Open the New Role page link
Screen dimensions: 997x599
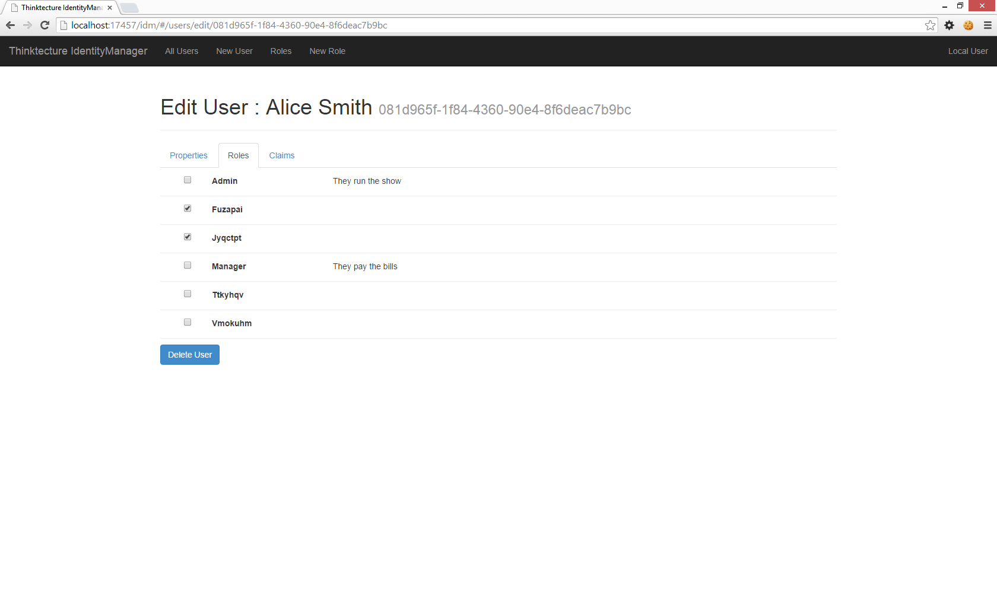pos(327,51)
